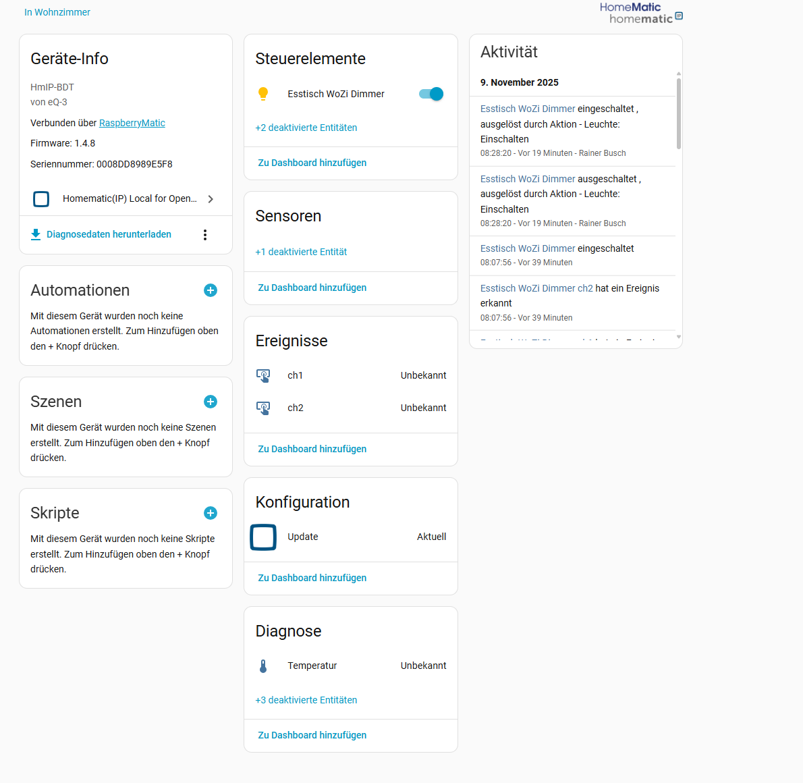Screen dimensions: 803x783
Task: Open the RaspberryMatic link
Action: pos(132,123)
